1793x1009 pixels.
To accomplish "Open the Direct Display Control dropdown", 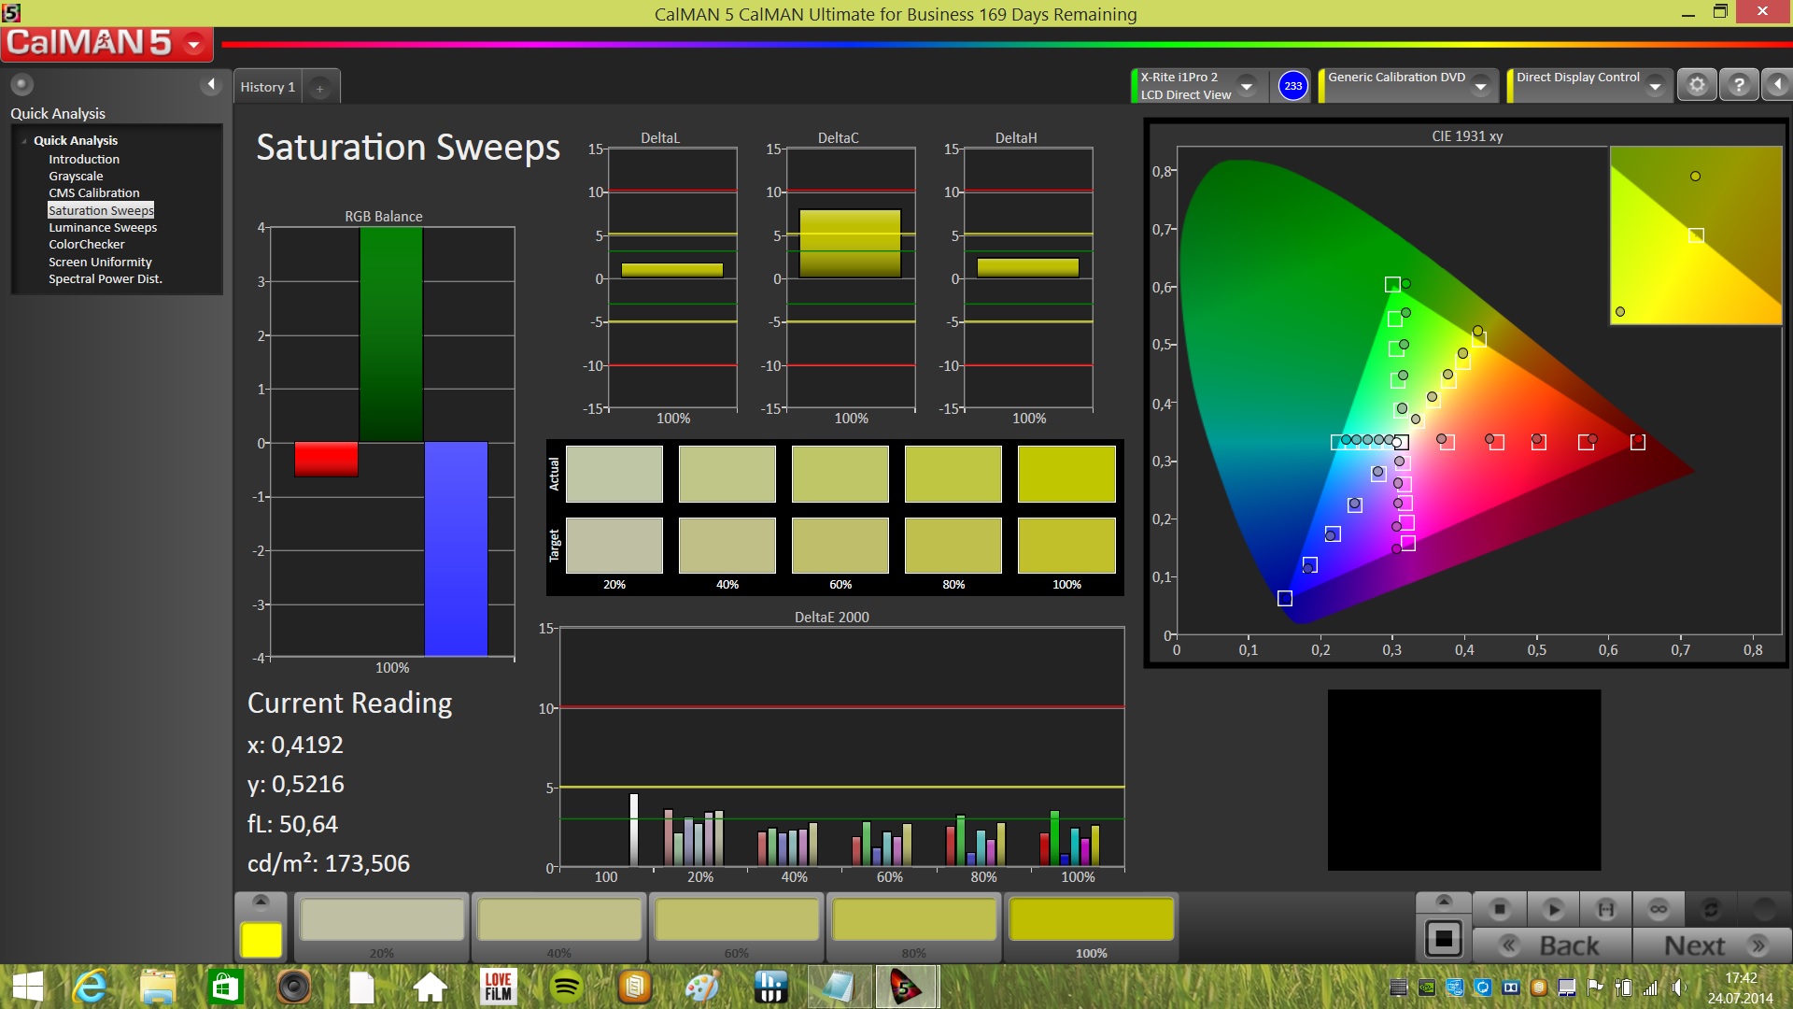I will click(x=1655, y=86).
